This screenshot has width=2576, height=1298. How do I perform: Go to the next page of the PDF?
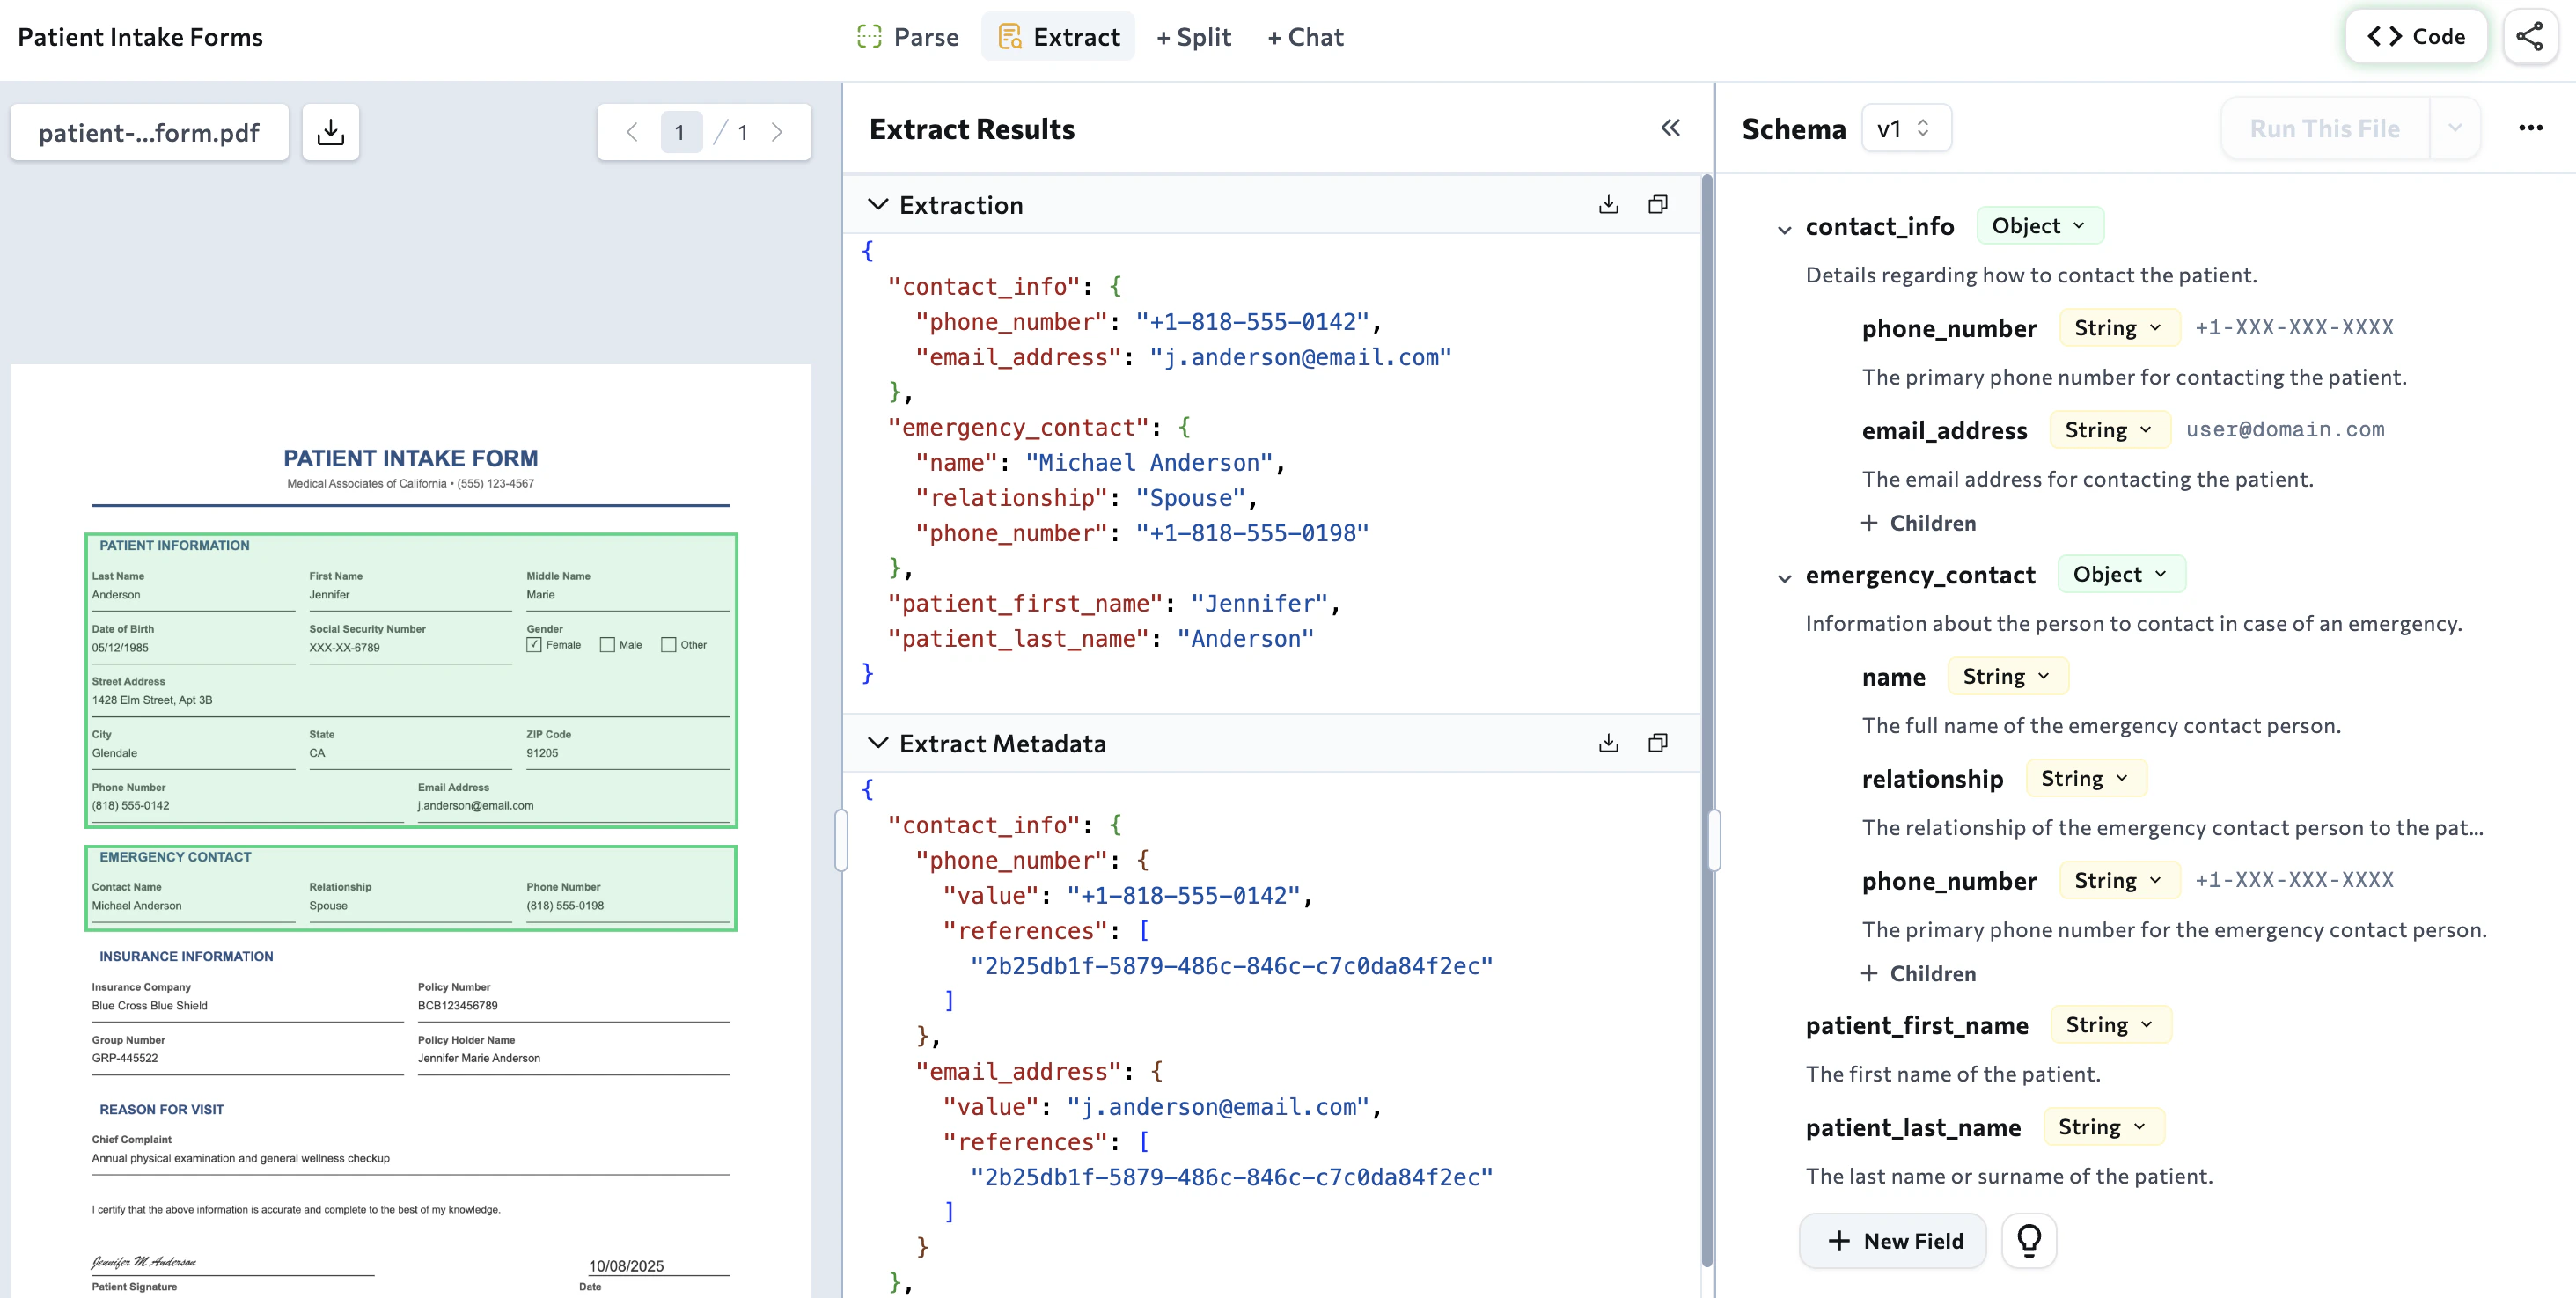[x=777, y=131]
